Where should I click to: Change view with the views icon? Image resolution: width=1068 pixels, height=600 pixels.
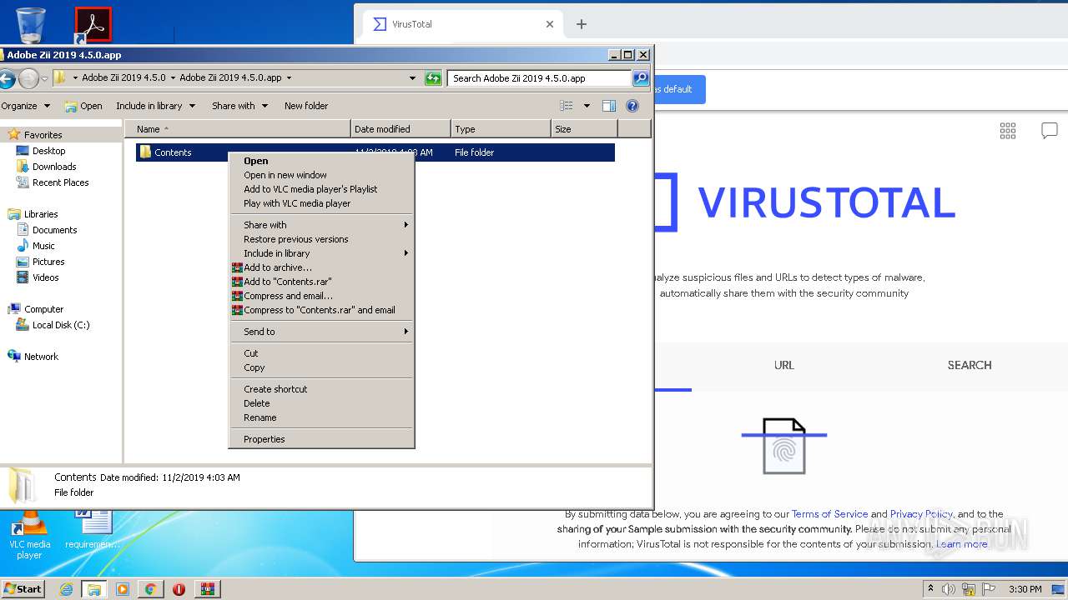click(x=567, y=106)
